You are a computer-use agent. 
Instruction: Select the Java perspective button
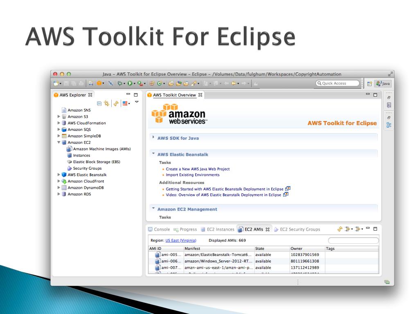coord(383,83)
